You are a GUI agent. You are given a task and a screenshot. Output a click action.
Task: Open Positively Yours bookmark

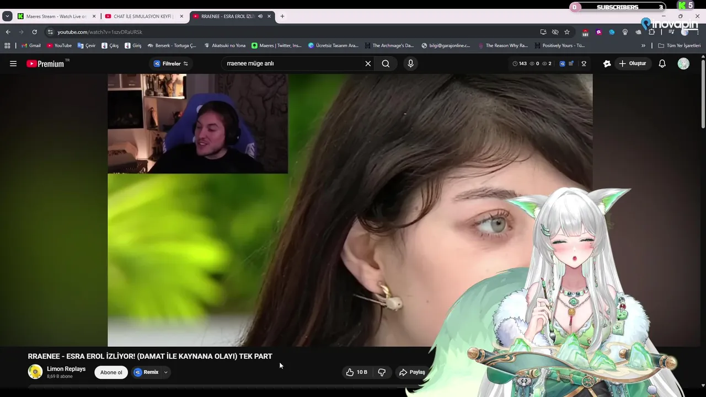560,46
